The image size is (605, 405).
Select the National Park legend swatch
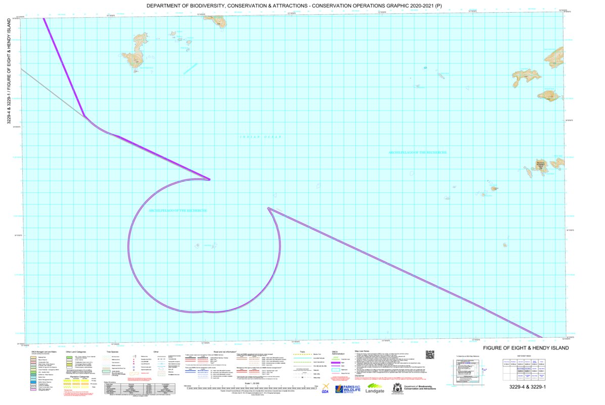(33, 358)
